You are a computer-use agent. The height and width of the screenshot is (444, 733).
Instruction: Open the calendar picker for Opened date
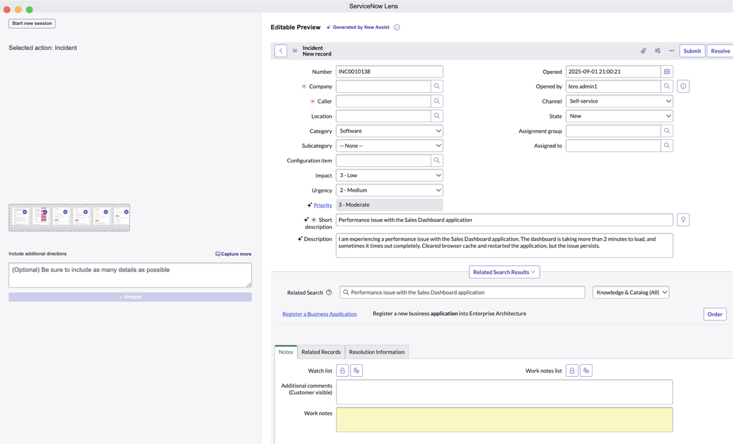click(667, 71)
